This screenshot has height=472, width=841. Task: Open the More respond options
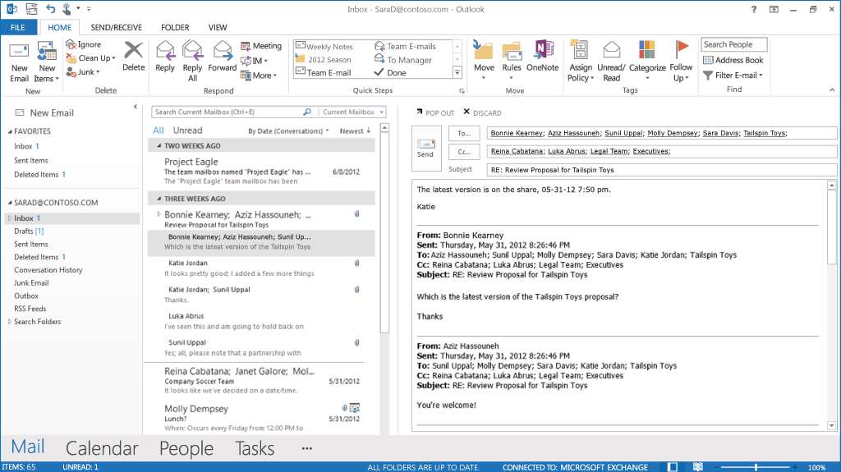pyautogui.click(x=258, y=76)
